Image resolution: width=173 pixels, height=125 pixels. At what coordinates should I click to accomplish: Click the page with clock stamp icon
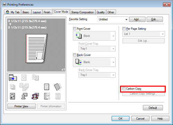point(47,96)
